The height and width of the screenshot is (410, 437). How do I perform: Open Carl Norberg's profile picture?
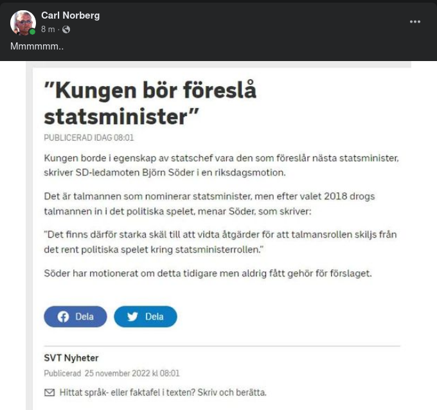tap(22, 22)
